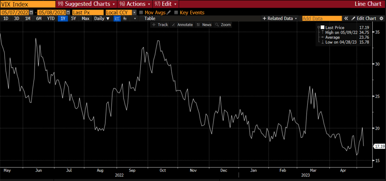386x181 pixels.
Task: Click the Edit Chart button
Action: (364, 18)
